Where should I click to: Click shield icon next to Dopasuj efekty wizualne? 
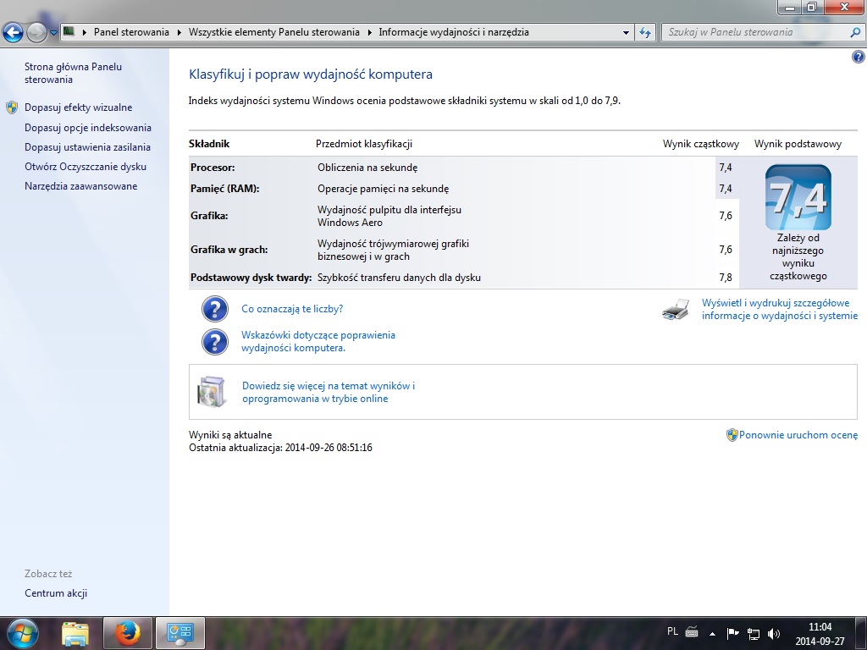coord(12,107)
